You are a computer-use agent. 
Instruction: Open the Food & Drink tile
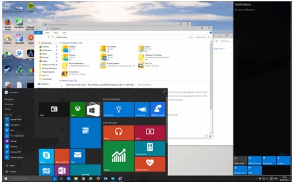[x=150, y=148]
